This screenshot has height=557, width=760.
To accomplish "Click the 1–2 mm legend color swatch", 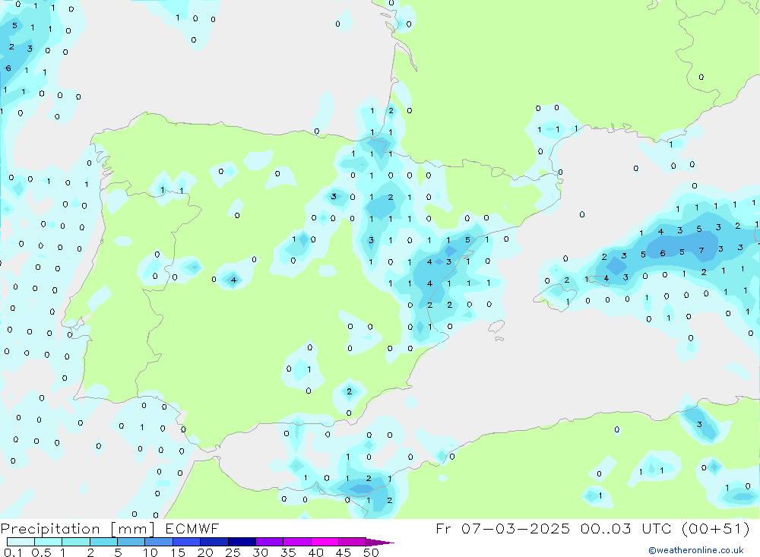I will point(76,542).
